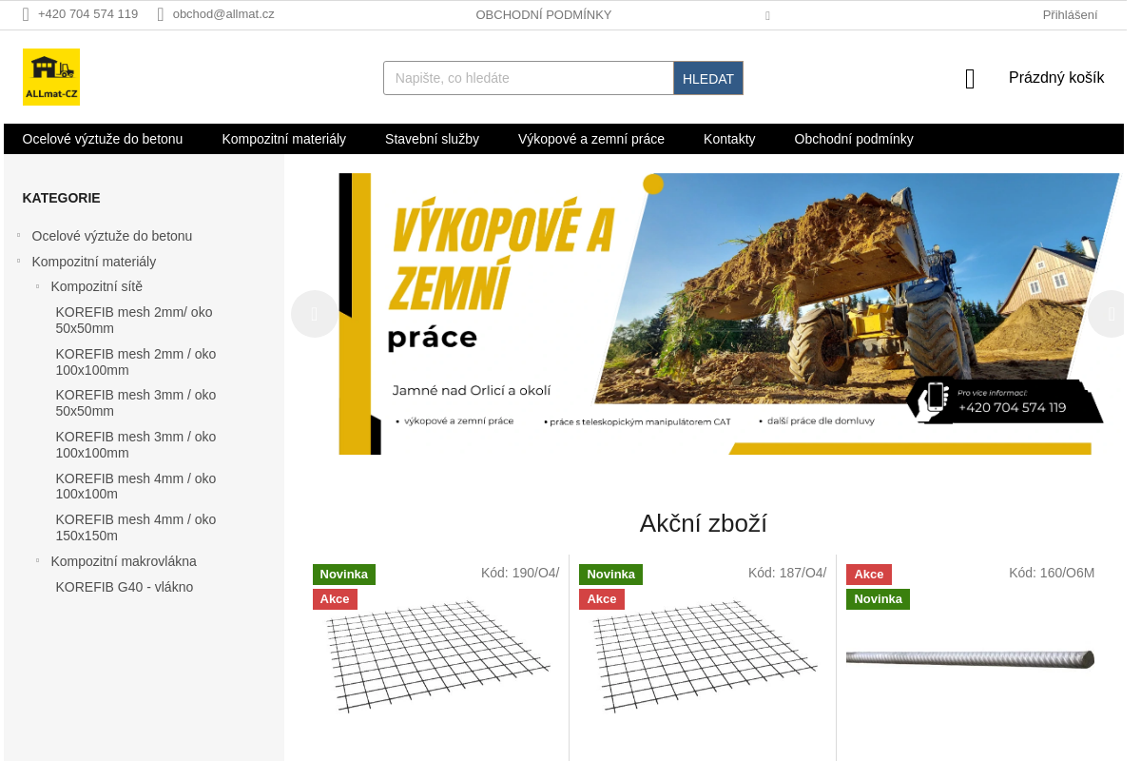Open the shopping cart icon
The image size is (1141, 761).
(x=970, y=79)
